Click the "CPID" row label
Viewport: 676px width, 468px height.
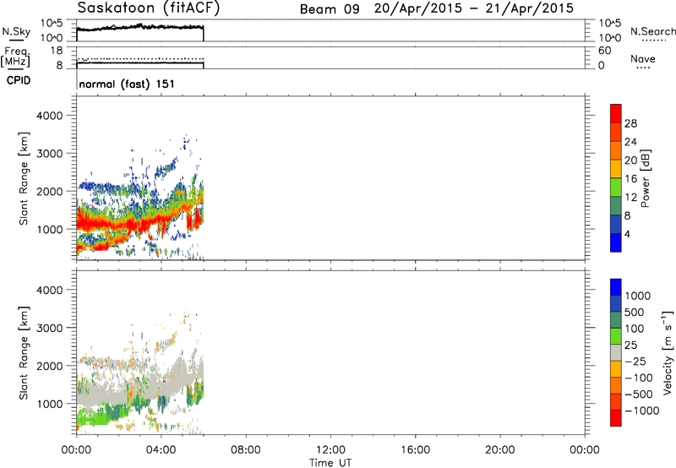point(19,80)
